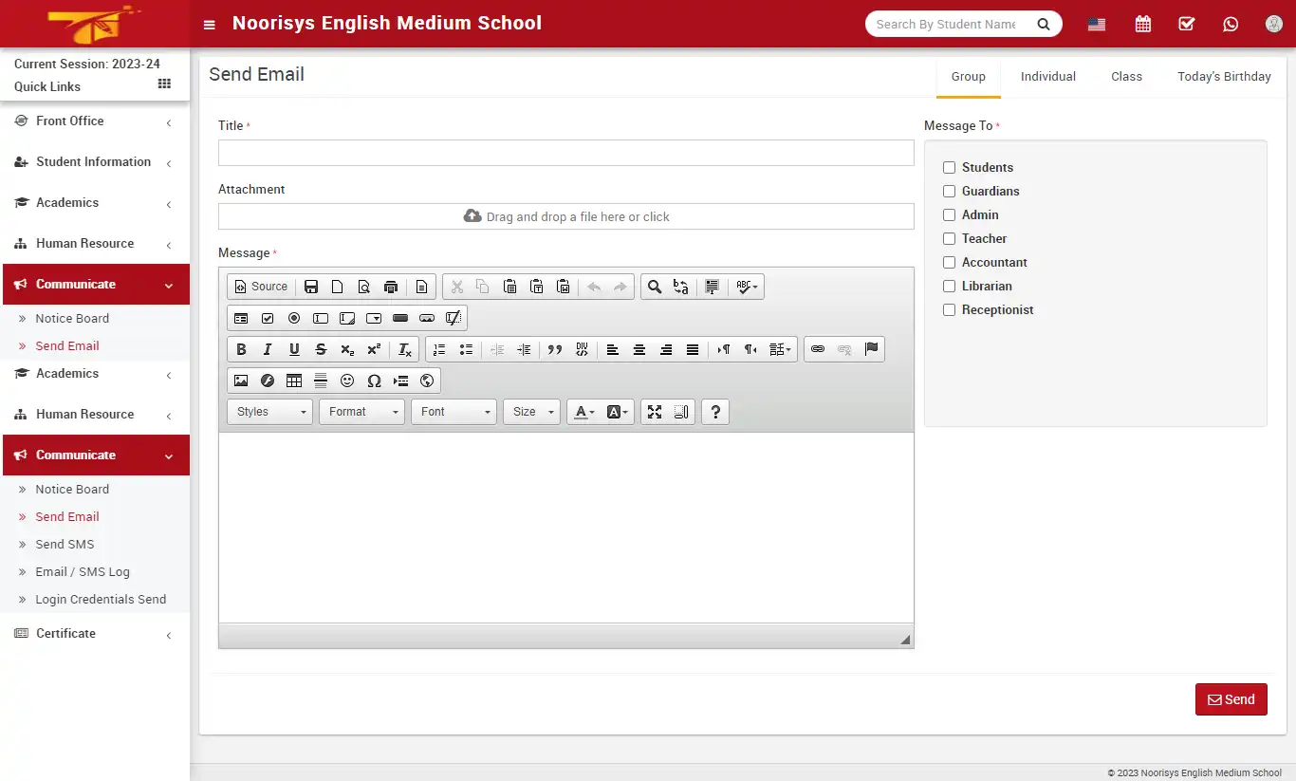Open the calendar icon in the top bar
This screenshot has height=781, width=1296.
1142,24
